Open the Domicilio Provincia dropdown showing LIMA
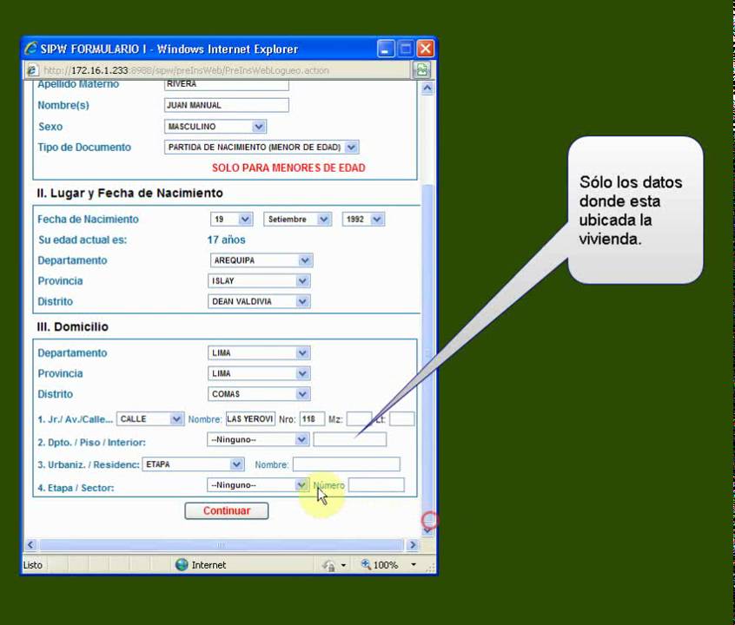Viewport: 735px width, 625px height. coord(259,374)
